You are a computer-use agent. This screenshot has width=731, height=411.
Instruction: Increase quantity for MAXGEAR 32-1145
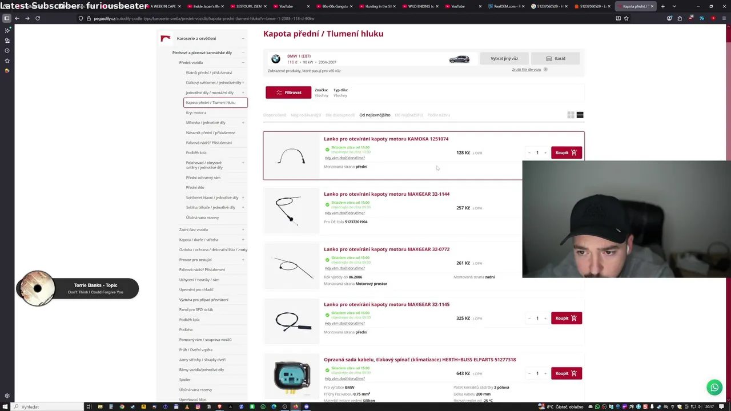tap(545, 318)
